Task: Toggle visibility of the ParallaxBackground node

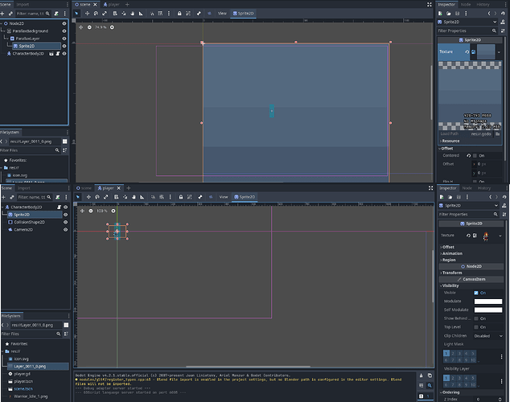Action: coord(64,31)
